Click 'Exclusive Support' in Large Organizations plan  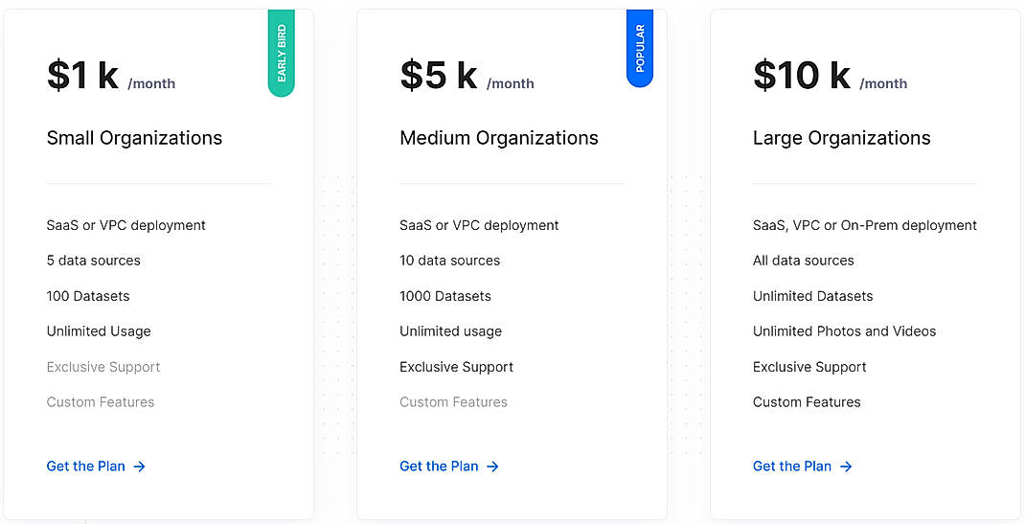coord(809,367)
